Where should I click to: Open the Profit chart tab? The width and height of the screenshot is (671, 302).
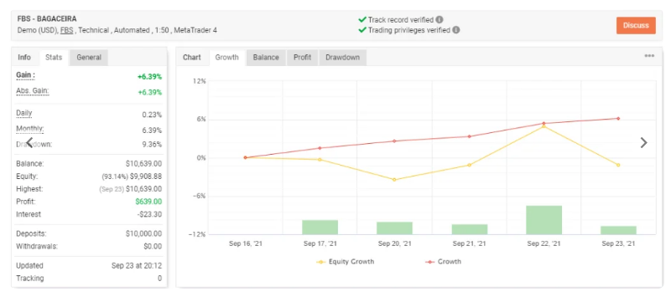click(x=302, y=57)
